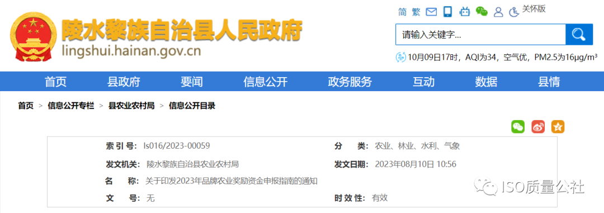The image size is (604, 213).
Task: Open the 关怀版 care mode link
Action: [x=534, y=9]
